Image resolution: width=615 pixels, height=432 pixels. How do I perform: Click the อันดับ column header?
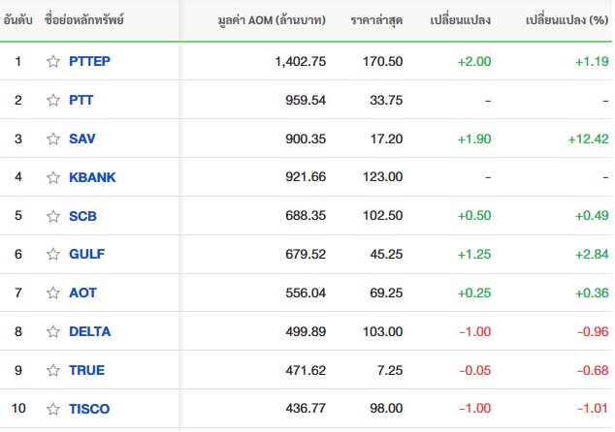18,19
